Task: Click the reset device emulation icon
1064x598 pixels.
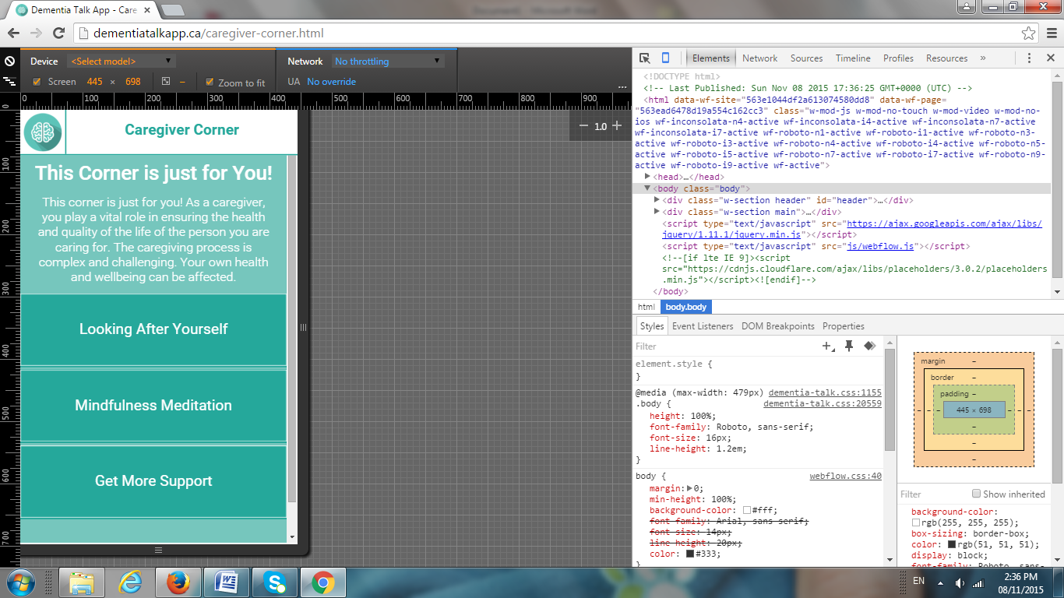Action: pyautogui.click(x=9, y=62)
